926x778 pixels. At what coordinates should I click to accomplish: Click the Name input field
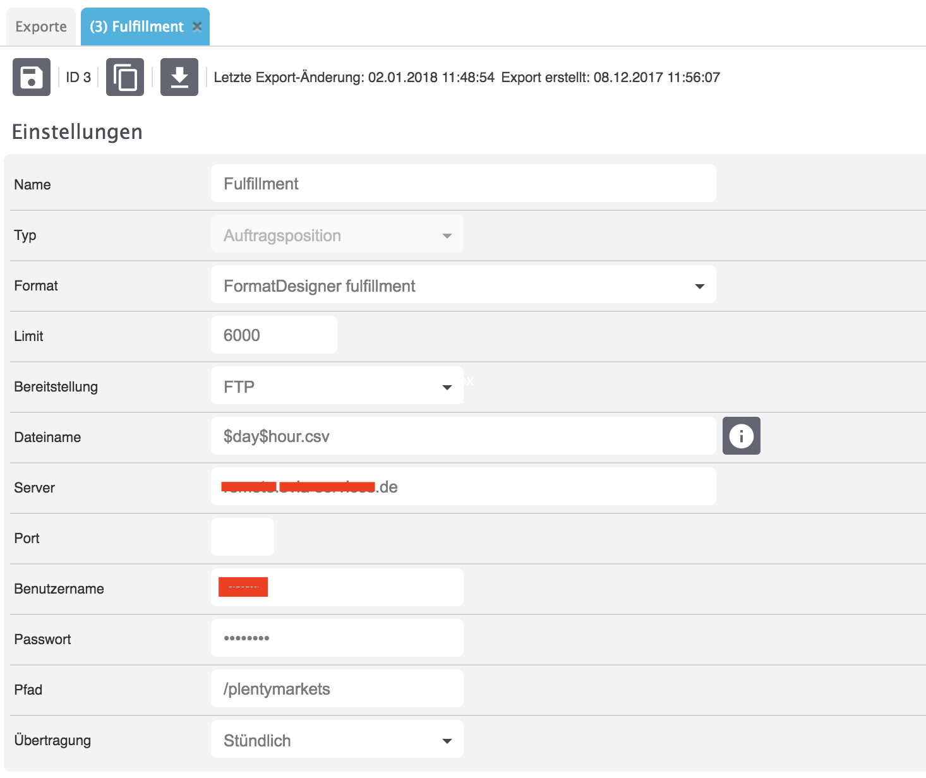coord(463,184)
